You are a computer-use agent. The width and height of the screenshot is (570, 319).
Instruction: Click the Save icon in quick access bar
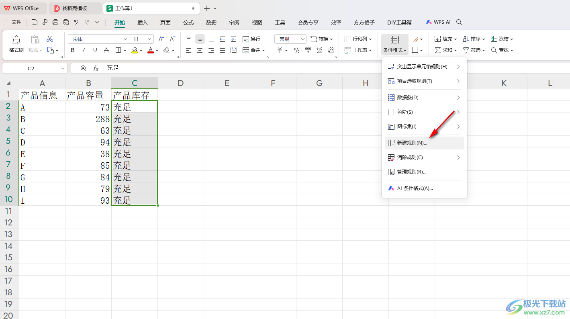pyautogui.click(x=35, y=22)
